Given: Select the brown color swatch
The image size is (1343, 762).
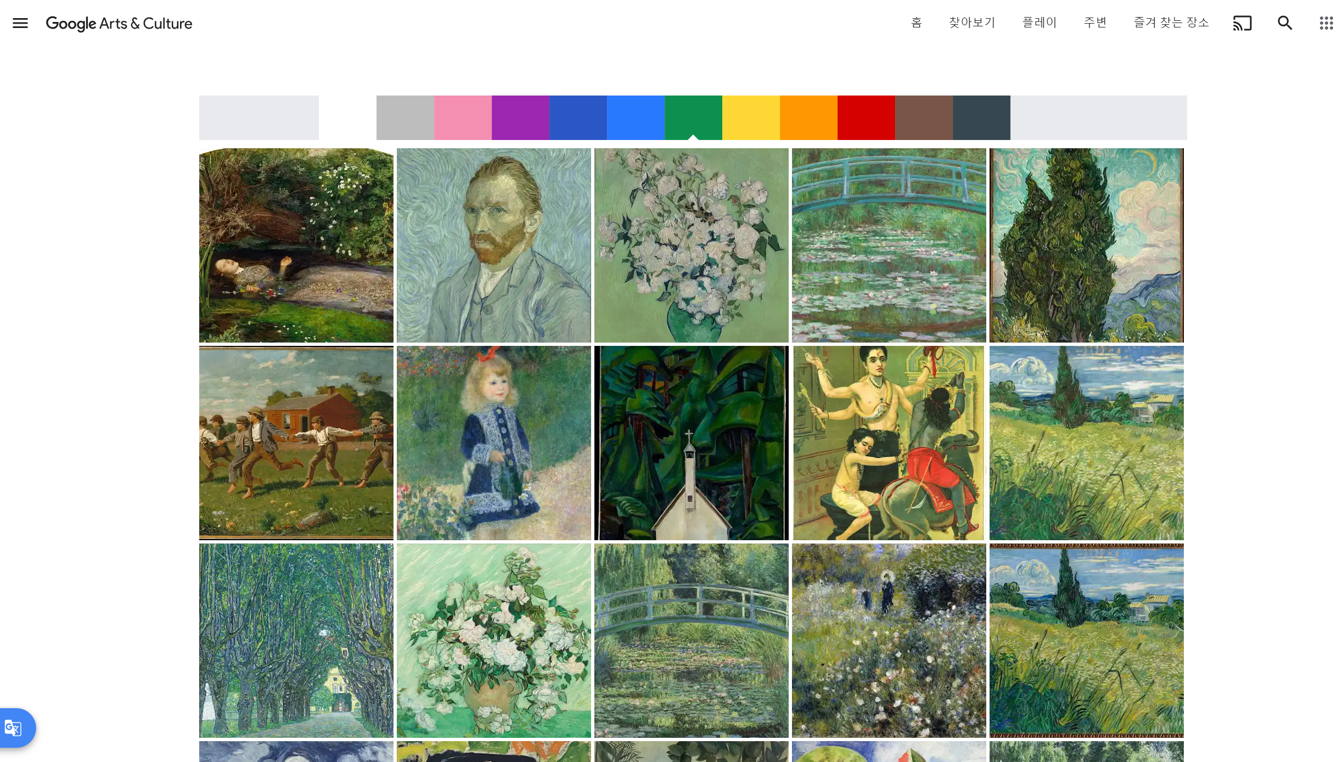Looking at the screenshot, I should pyautogui.click(x=924, y=117).
